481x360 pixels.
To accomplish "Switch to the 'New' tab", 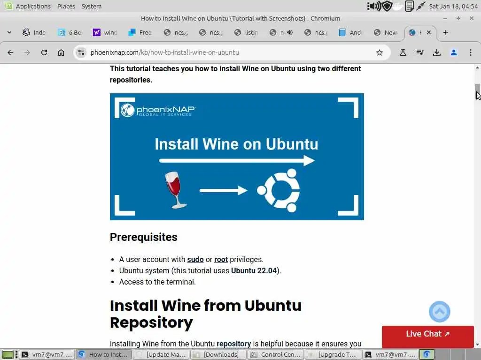I will click(386, 32).
